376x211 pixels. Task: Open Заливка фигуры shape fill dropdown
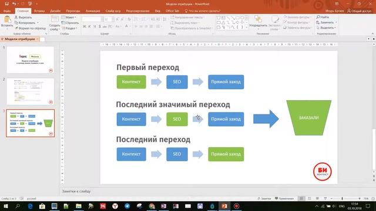click(297, 17)
